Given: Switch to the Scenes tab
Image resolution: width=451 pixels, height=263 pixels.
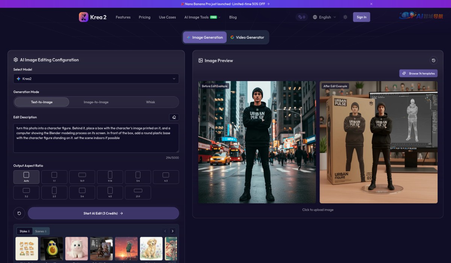Looking at the screenshot, I should pos(41,231).
